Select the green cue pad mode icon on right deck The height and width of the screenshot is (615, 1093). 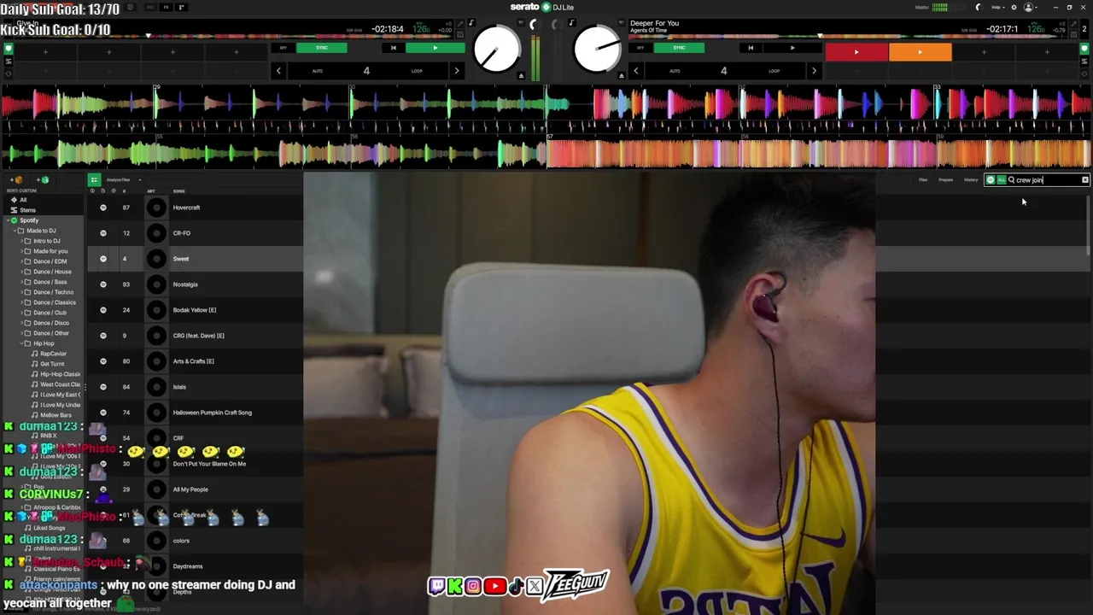pyautogui.click(x=1085, y=49)
